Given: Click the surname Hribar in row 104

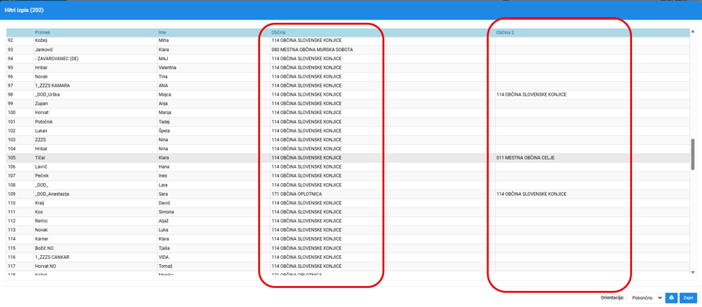Looking at the screenshot, I should point(41,148).
